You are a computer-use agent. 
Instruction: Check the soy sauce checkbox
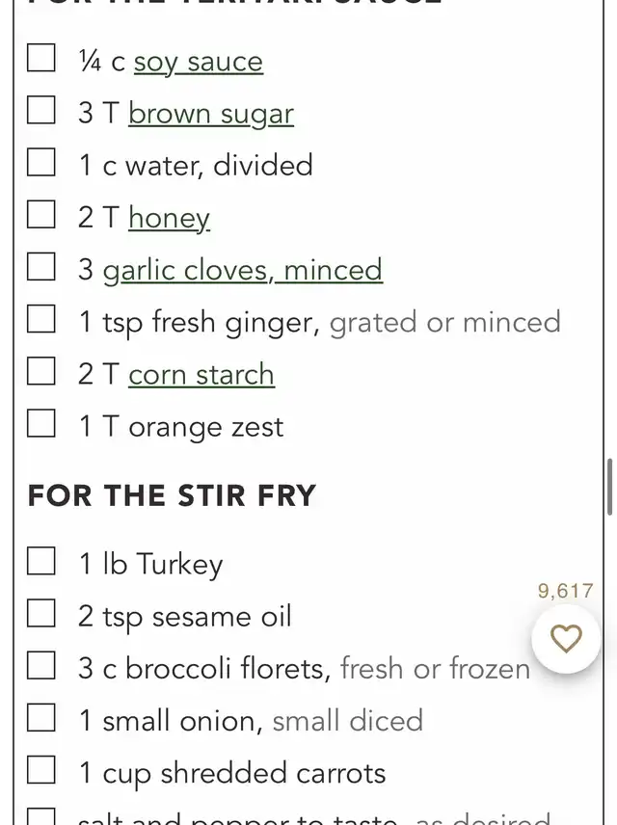[x=41, y=58]
